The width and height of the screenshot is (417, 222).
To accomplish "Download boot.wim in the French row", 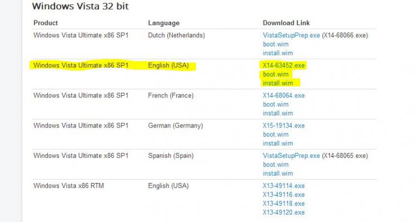I will click(x=276, y=105).
